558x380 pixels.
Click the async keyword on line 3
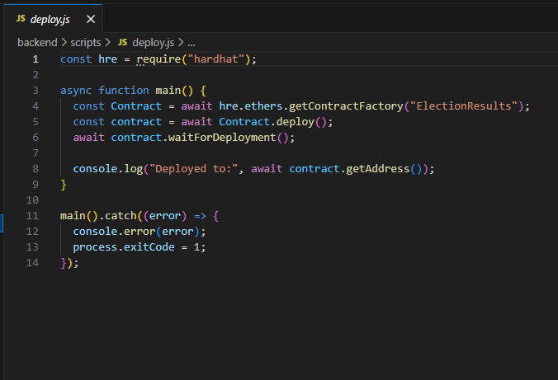pos(76,91)
